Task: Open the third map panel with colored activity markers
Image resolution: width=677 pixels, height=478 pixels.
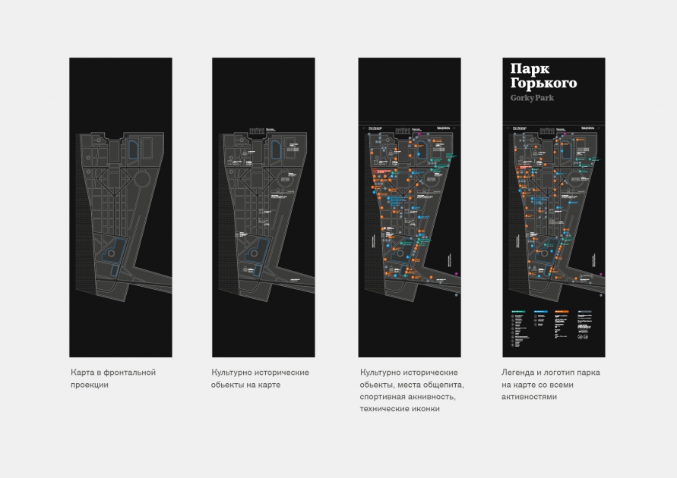Action: point(410,207)
